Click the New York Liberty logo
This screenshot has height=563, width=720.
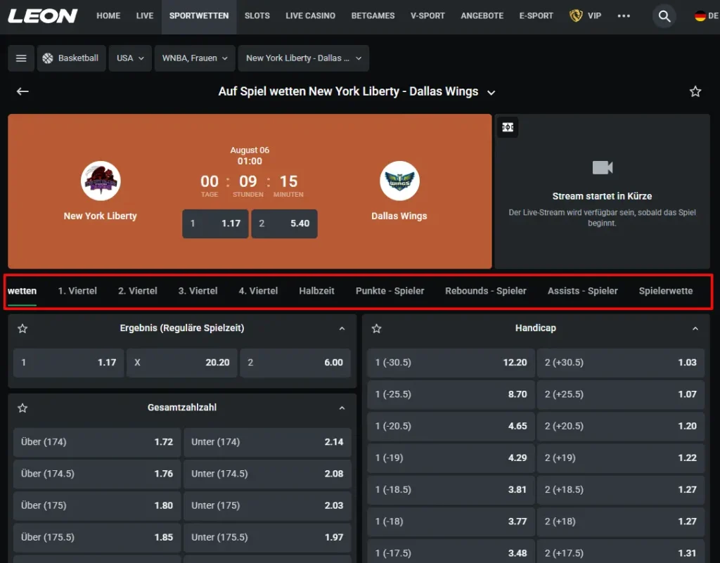click(101, 181)
